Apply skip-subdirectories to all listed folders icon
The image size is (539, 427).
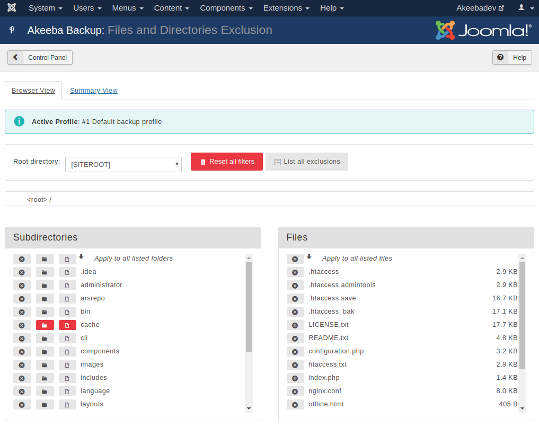[45, 259]
